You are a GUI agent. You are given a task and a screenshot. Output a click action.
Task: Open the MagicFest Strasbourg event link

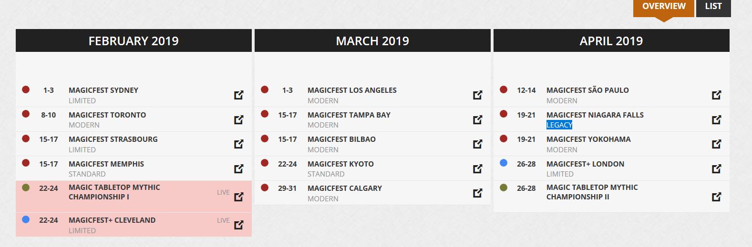coord(113,139)
